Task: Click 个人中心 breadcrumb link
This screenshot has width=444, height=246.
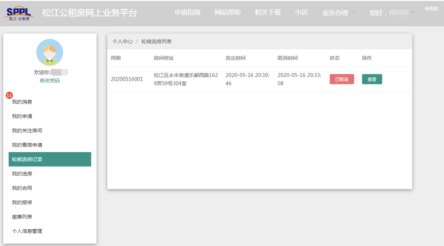Action: coord(123,42)
